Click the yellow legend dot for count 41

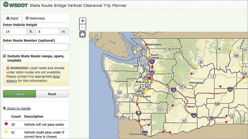pos(5,132)
